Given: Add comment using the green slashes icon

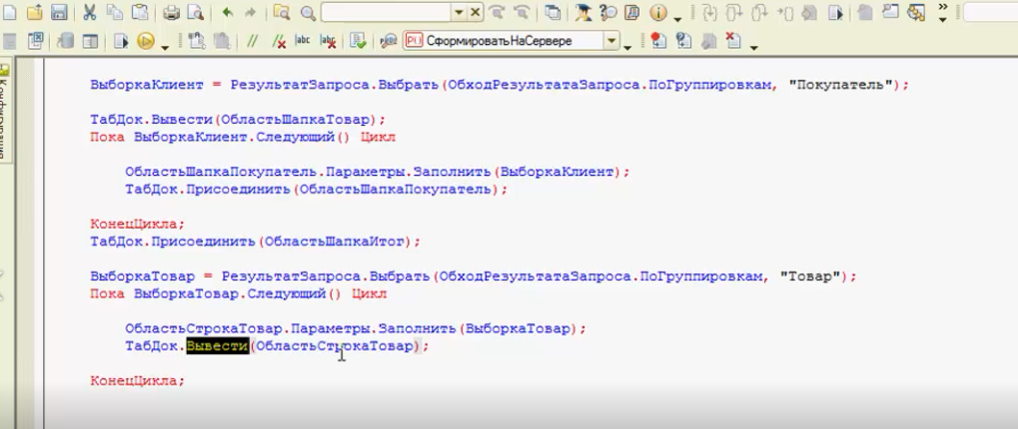Looking at the screenshot, I should [253, 41].
